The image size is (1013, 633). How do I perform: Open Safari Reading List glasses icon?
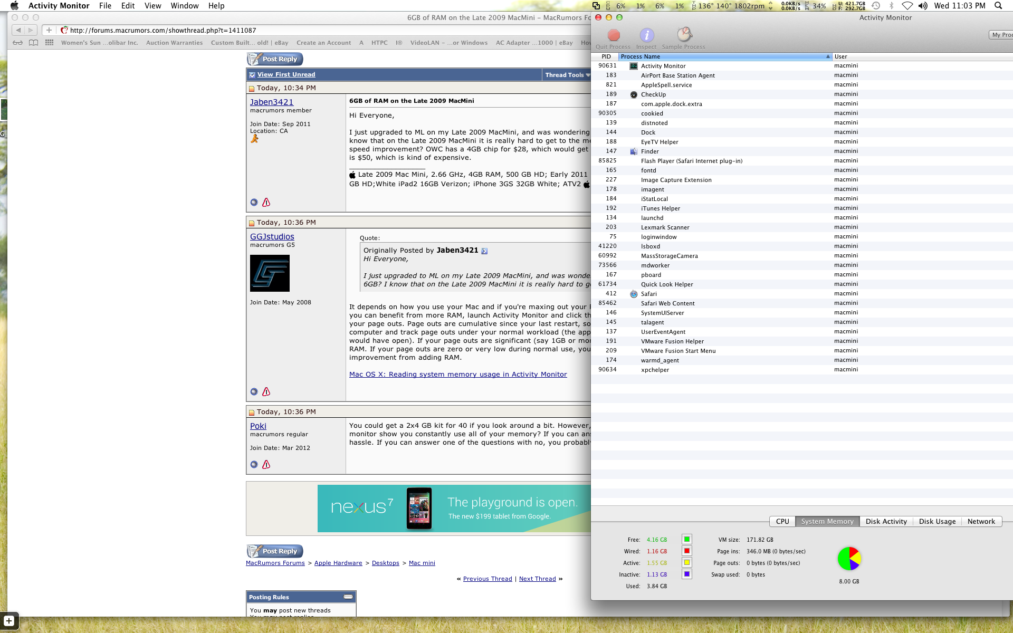(18, 43)
